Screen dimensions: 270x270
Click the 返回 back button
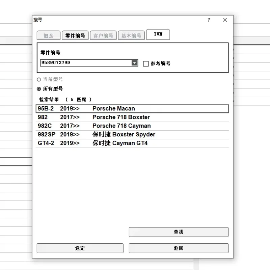179,248
